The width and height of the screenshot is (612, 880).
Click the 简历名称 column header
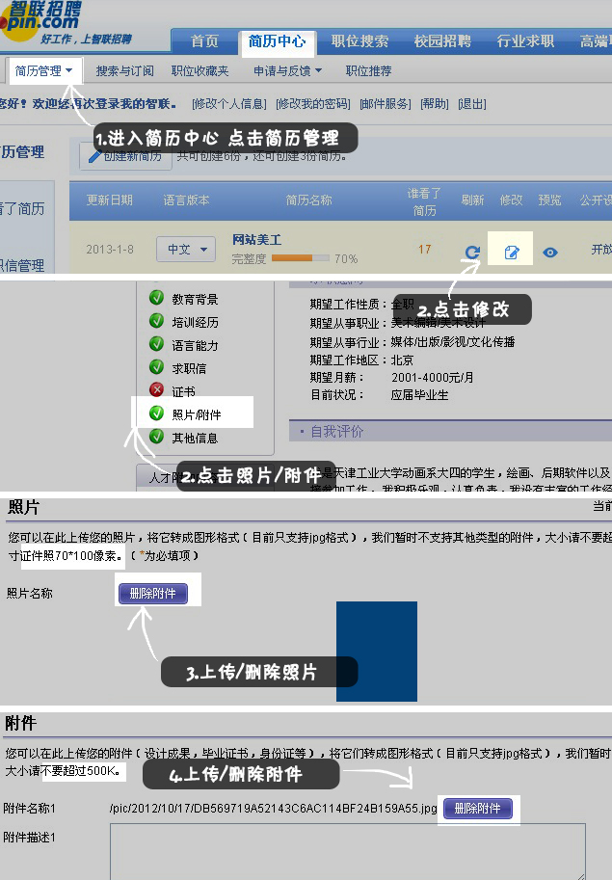point(309,200)
